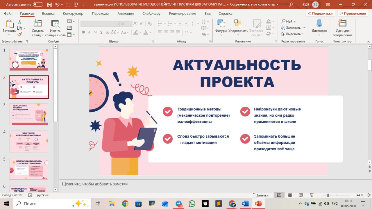Image resolution: width=372 pixels, height=209 pixels.
Task: Open the font size dropdown
Action: tap(130, 24)
